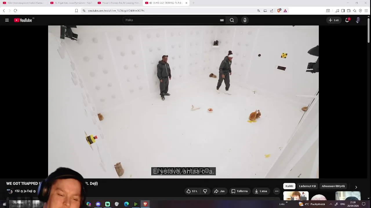Open the Brave playlist music-note icon
Image resolution: width=371 pixels, height=208 pixels.
[x=337, y=11]
